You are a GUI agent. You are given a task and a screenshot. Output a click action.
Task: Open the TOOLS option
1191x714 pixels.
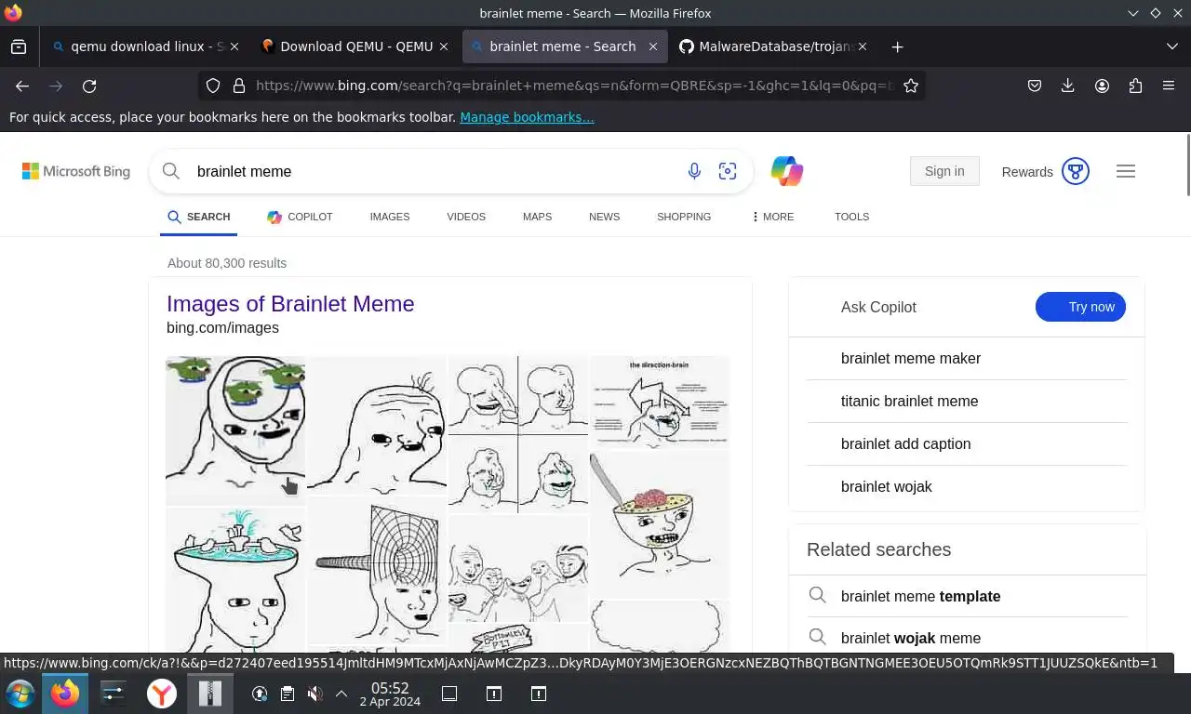click(851, 217)
